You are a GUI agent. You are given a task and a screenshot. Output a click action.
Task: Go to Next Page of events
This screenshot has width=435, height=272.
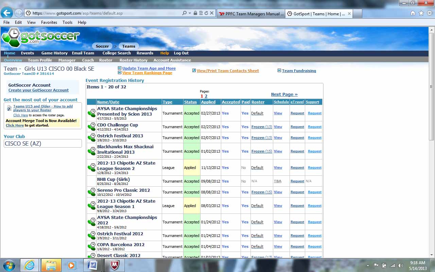[x=284, y=95]
